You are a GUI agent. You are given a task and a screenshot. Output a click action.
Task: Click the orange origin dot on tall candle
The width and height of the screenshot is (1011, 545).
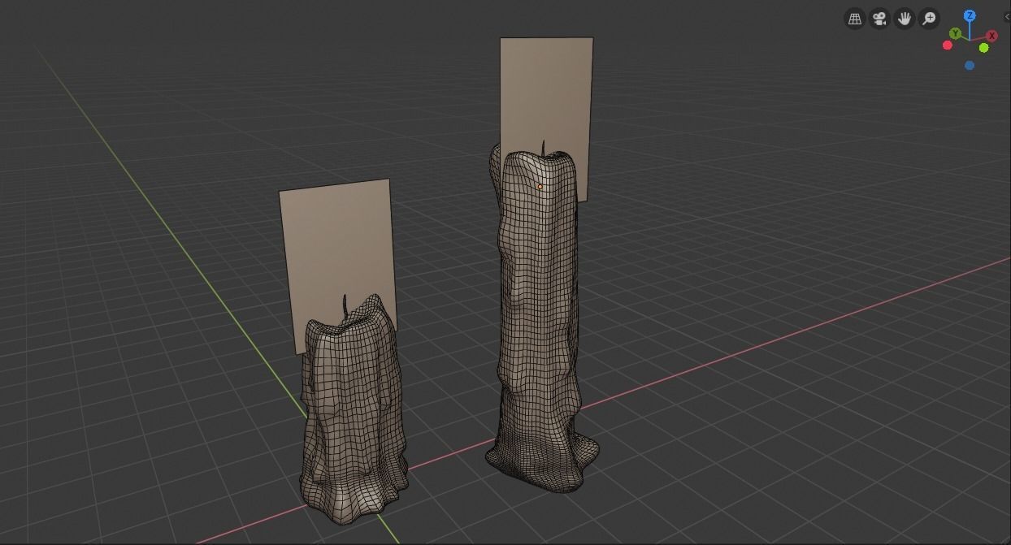click(x=539, y=187)
